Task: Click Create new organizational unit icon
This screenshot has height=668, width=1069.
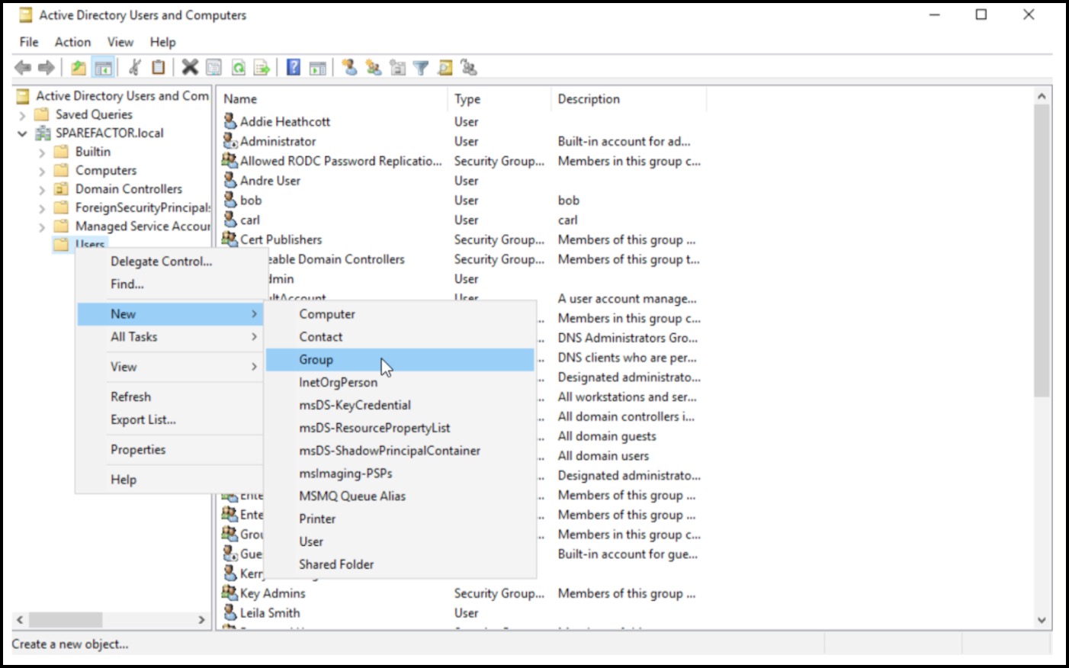Action: click(x=397, y=68)
